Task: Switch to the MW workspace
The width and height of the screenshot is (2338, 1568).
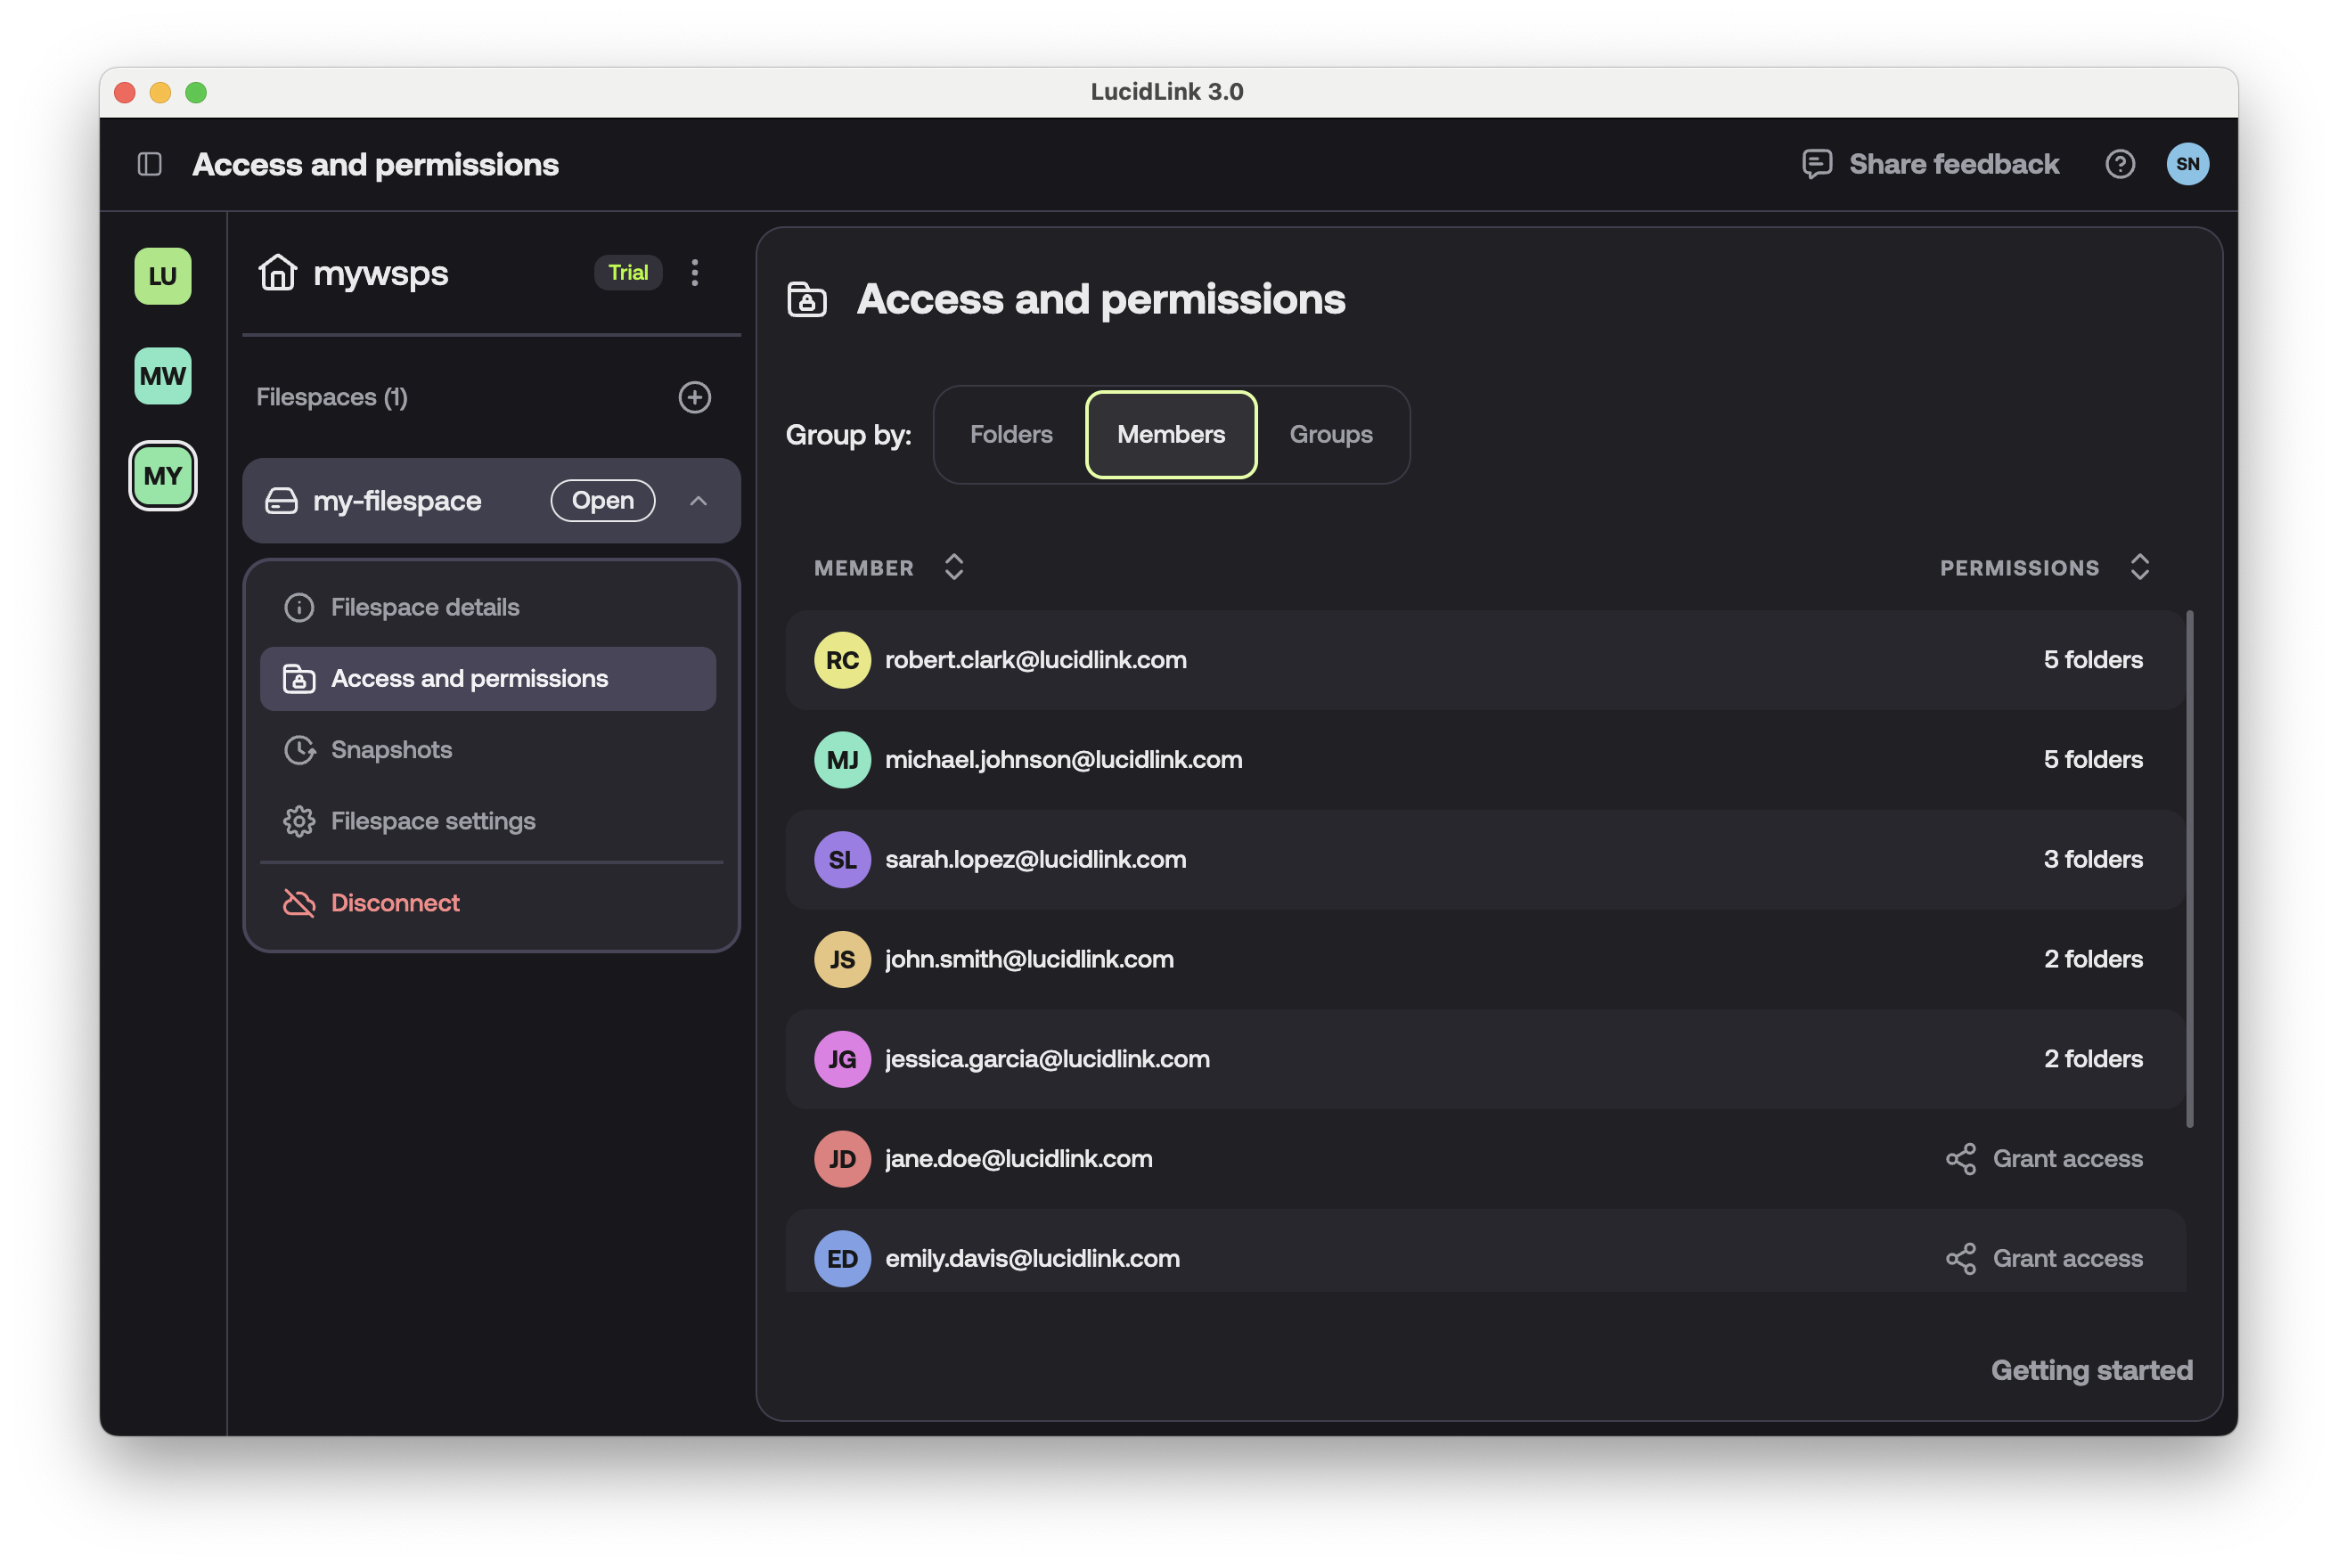Action: coord(163,376)
